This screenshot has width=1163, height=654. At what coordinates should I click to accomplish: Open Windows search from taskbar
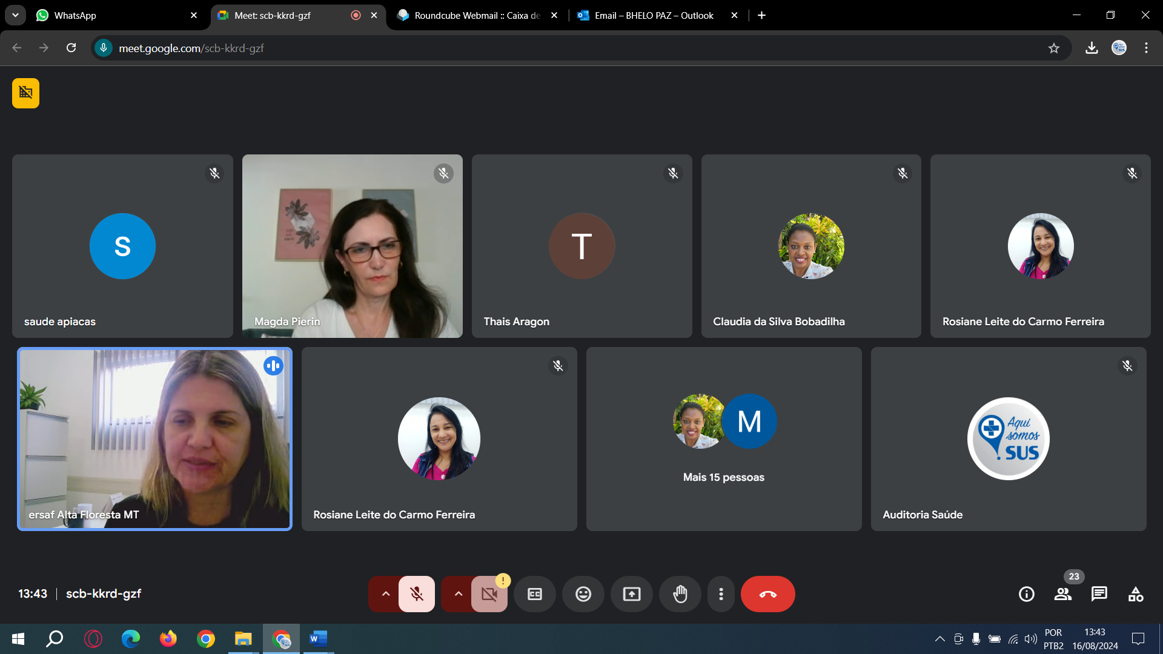pos(55,639)
